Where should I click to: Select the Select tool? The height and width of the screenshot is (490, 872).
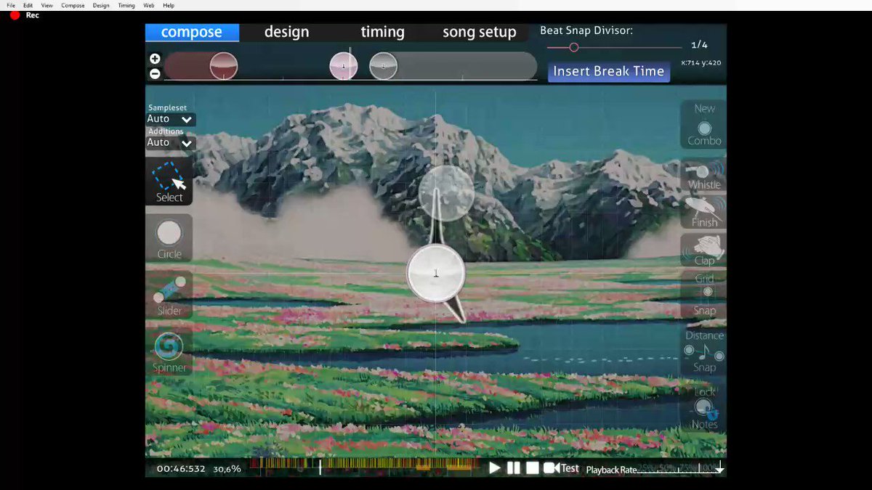169,181
